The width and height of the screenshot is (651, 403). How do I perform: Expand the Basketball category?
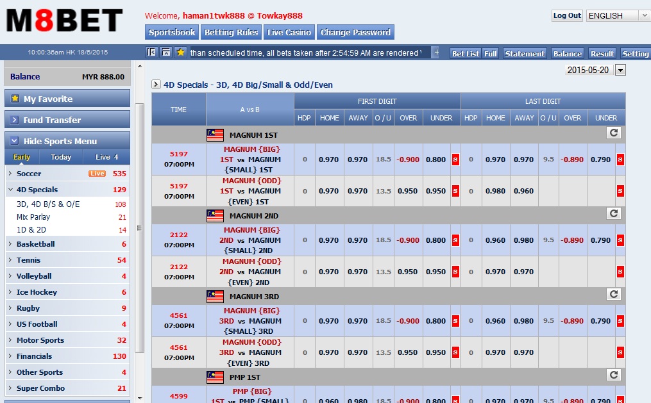[67, 244]
